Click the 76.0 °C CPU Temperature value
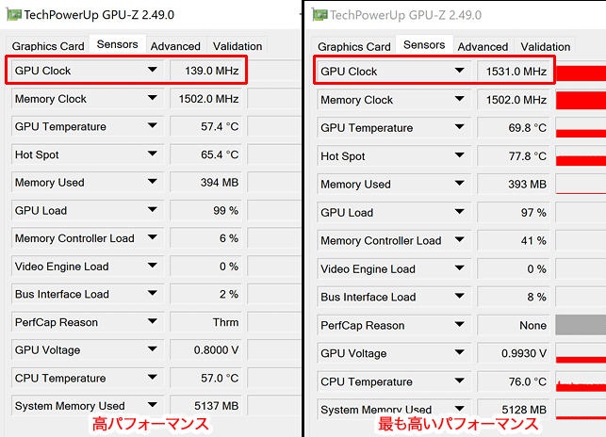 tap(514, 381)
